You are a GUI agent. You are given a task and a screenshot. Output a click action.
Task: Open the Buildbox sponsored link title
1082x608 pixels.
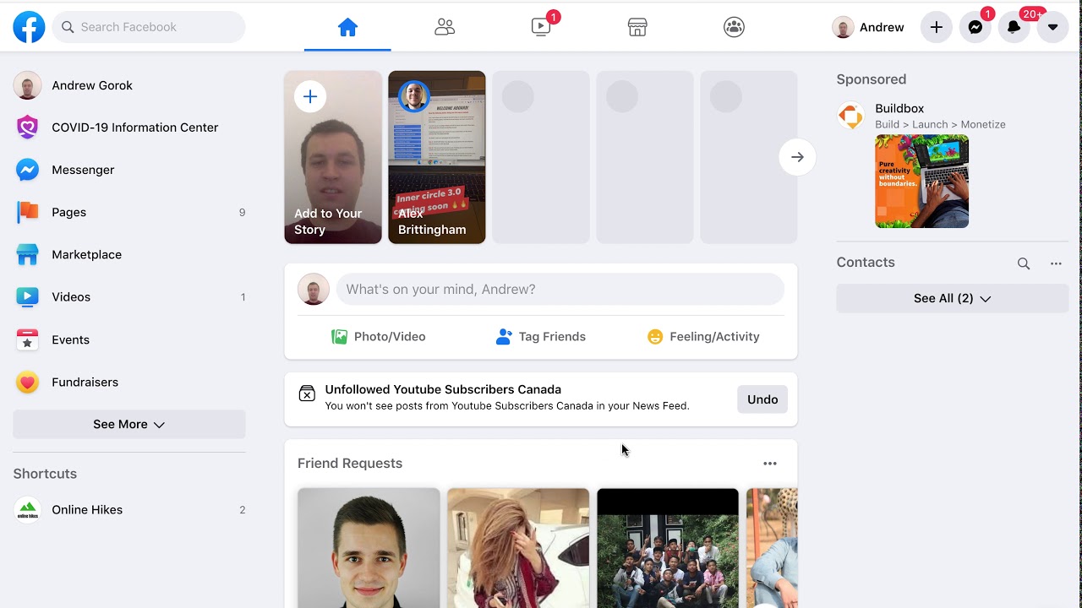pyautogui.click(x=899, y=109)
